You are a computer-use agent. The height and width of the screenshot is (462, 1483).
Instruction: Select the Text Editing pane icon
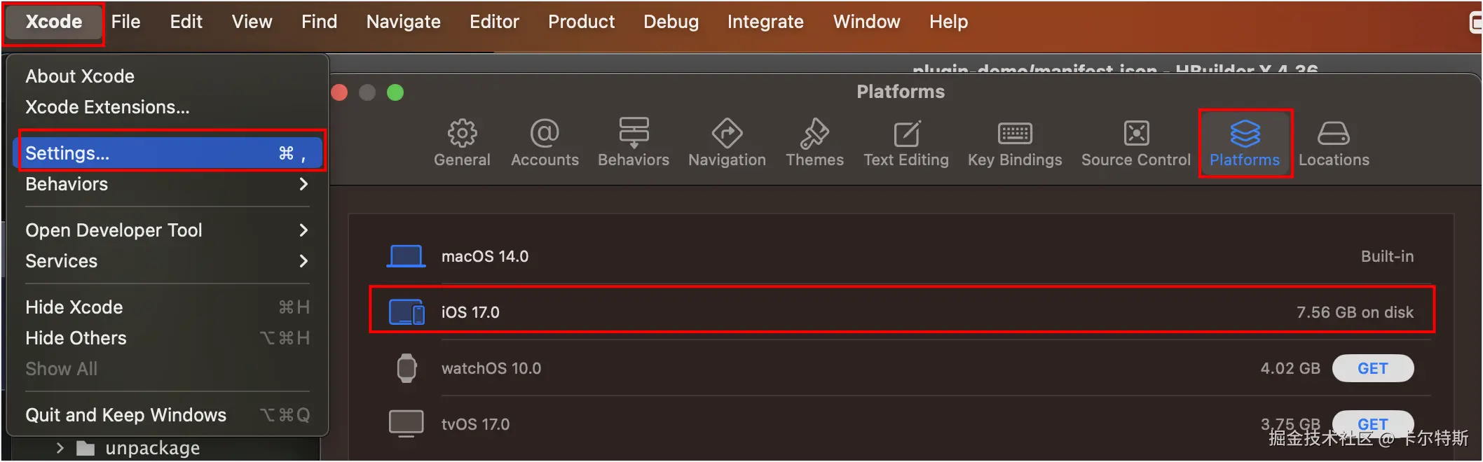point(906,134)
